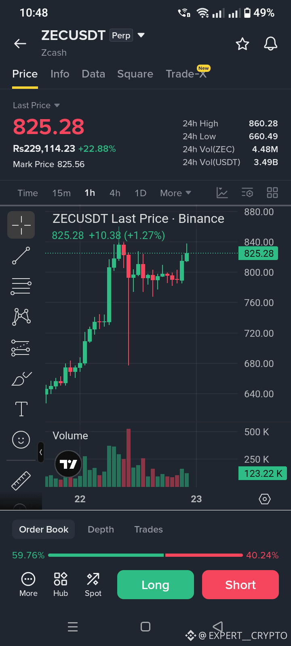Viewport: 291px width, 646px height.
Task: Click the TradingView logo
Action: (x=68, y=464)
